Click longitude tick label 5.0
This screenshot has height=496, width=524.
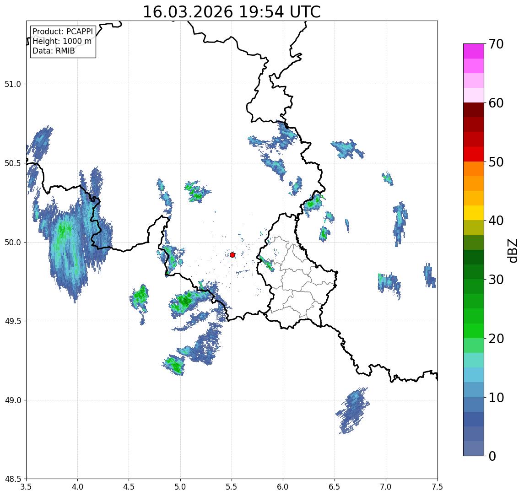(x=180, y=487)
